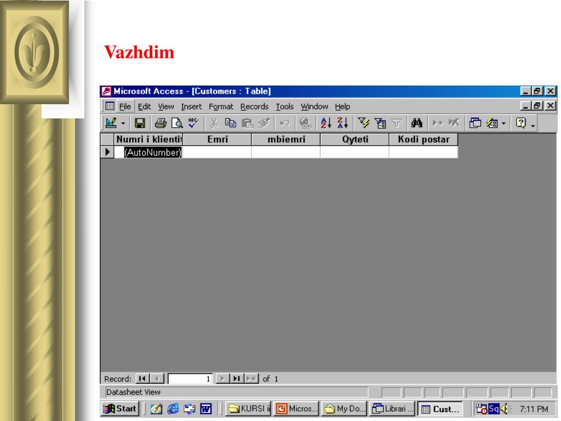Go to first record navigation button

[142, 378]
